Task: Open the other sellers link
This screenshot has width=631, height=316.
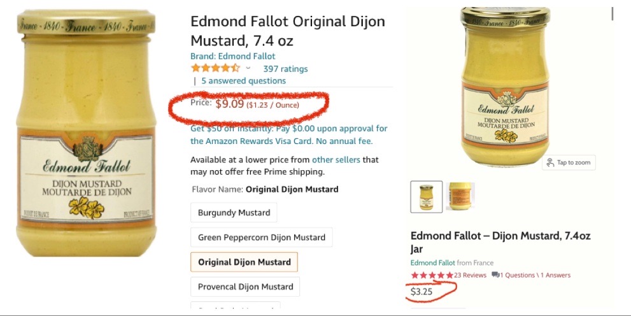Action: click(336, 159)
